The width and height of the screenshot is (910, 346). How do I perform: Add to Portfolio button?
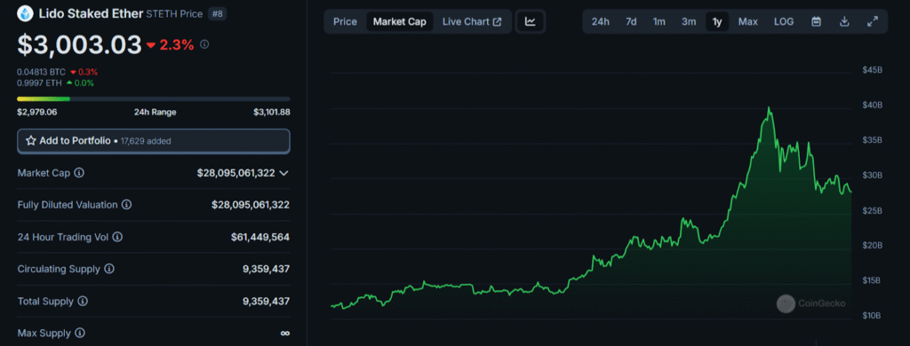pyautogui.click(x=154, y=141)
